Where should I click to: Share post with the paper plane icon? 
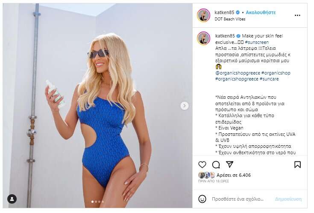(x=229, y=164)
